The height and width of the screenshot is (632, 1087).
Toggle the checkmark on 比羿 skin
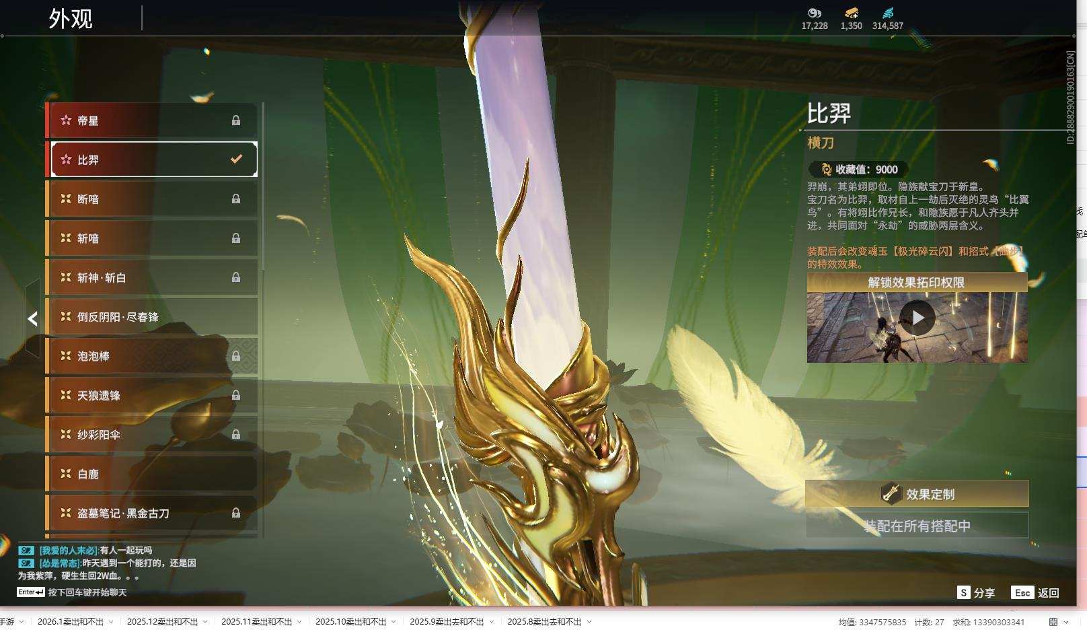tap(236, 160)
